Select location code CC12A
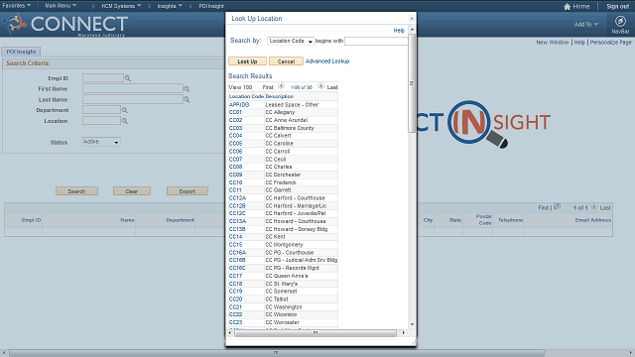Image resolution: width=635 pixels, height=357 pixels. coord(237,198)
